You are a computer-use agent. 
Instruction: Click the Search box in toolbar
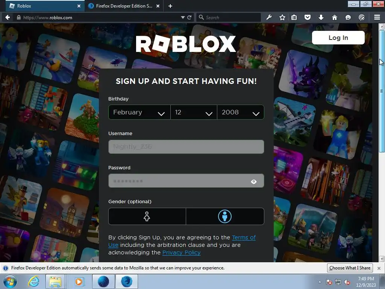(x=228, y=17)
